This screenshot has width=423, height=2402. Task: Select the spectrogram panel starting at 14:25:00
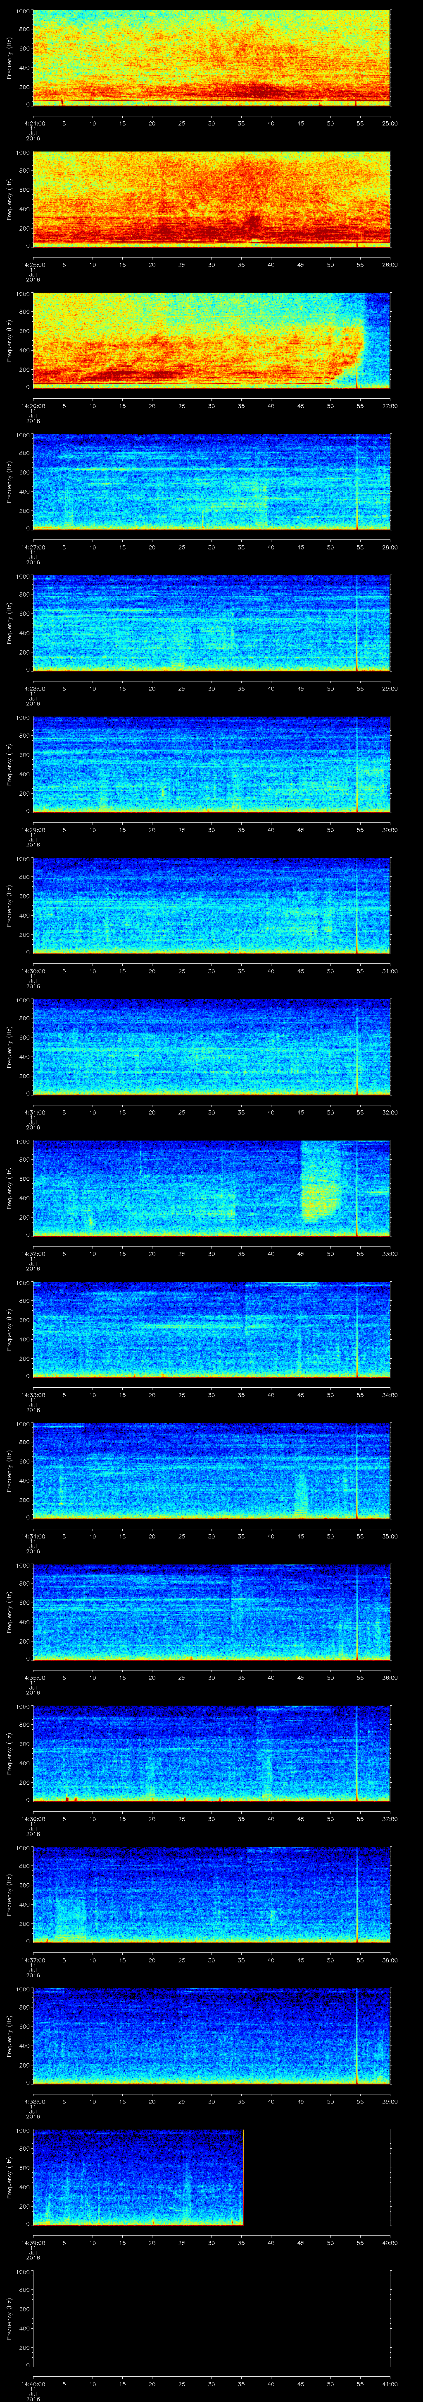tap(212, 200)
